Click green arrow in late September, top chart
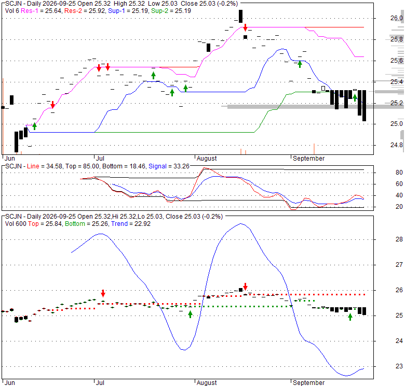The height and width of the screenshot is (386, 405). (355, 97)
